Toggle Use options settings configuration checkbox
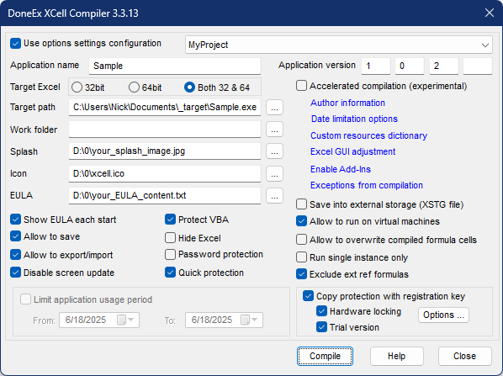This screenshot has width=503, height=376. coord(15,43)
